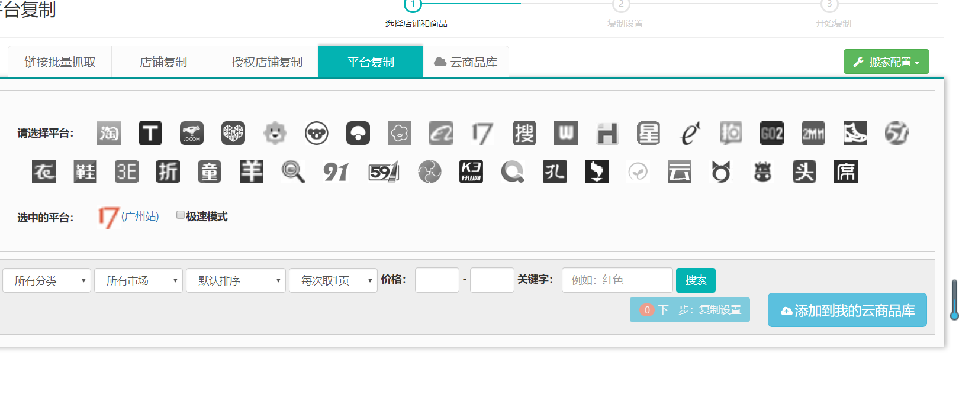Select the 云 platform icon
This screenshot has height=401, width=959.
[680, 172]
